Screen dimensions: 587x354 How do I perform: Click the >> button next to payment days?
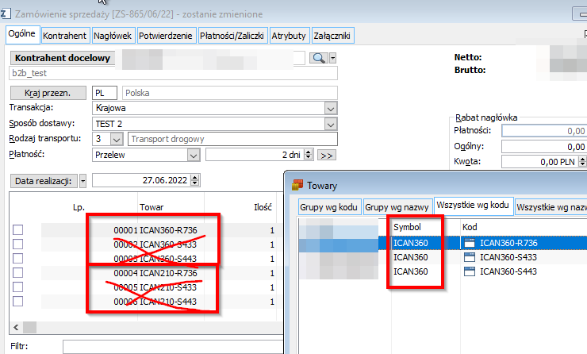(327, 155)
